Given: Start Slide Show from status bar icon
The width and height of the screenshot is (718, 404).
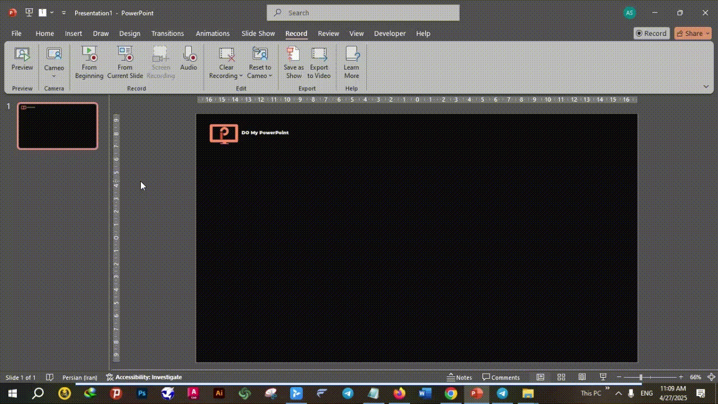Looking at the screenshot, I should coord(603,377).
